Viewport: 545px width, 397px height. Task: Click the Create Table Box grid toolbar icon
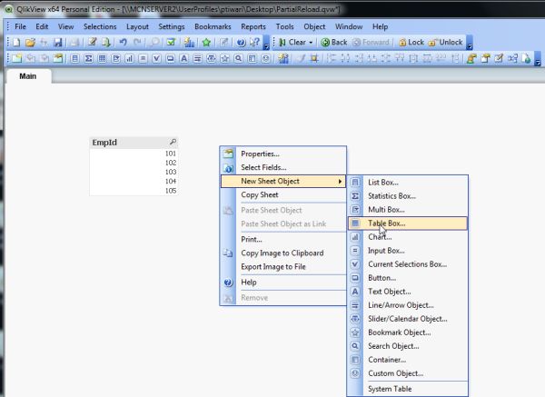(102, 59)
